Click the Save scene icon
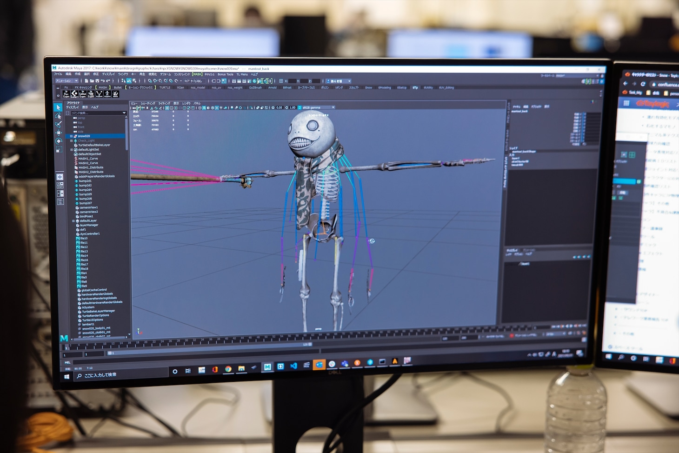 coord(98,81)
